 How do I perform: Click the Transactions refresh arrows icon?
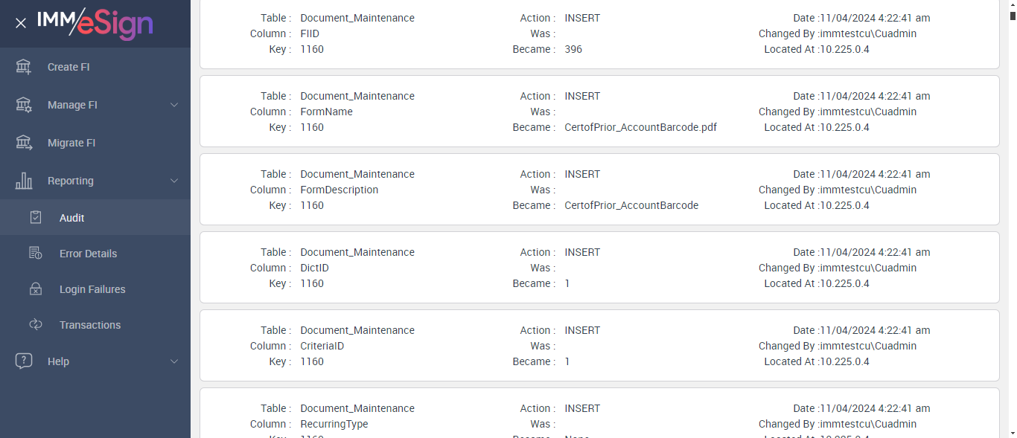pos(36,325)
